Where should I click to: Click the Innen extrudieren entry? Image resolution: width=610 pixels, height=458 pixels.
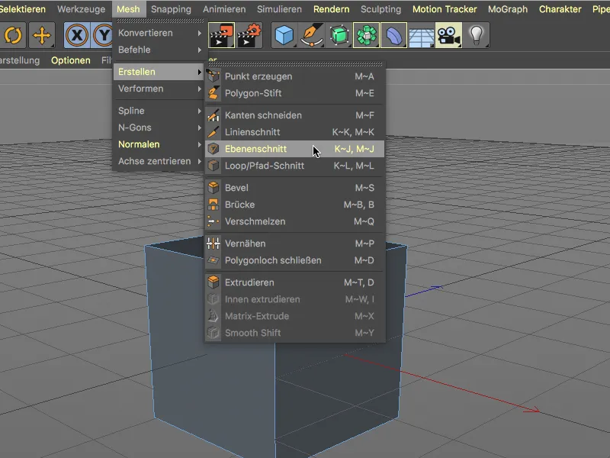pyautogui.click(x=294, y=299)
